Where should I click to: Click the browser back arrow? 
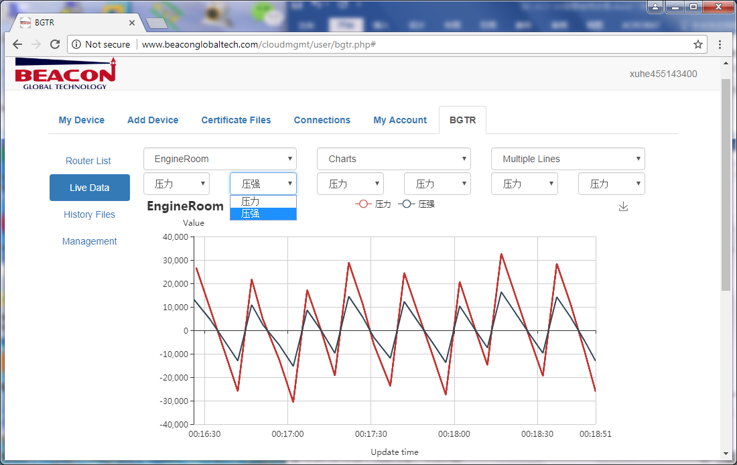17,44
